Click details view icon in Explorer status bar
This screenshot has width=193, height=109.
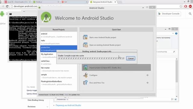click(172, 99)
